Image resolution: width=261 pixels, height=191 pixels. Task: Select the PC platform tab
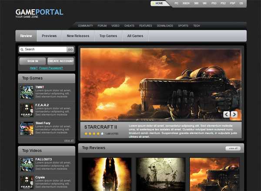click(176, 3)
